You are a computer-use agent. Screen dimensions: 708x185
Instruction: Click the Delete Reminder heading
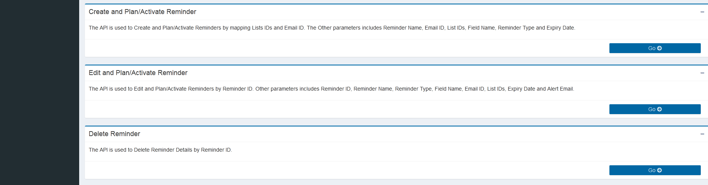(114, 134)
